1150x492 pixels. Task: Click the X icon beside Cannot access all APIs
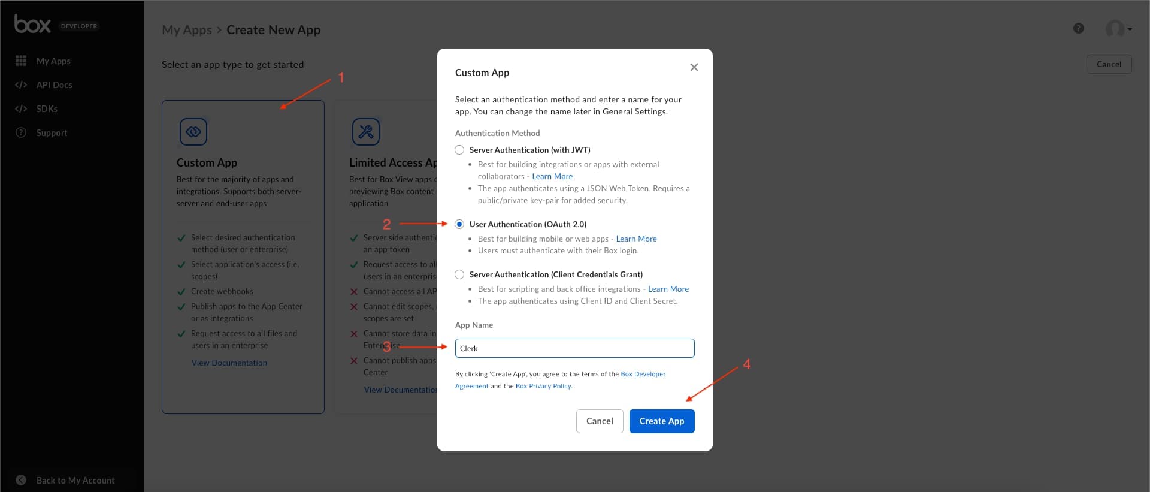coord(354,292)
